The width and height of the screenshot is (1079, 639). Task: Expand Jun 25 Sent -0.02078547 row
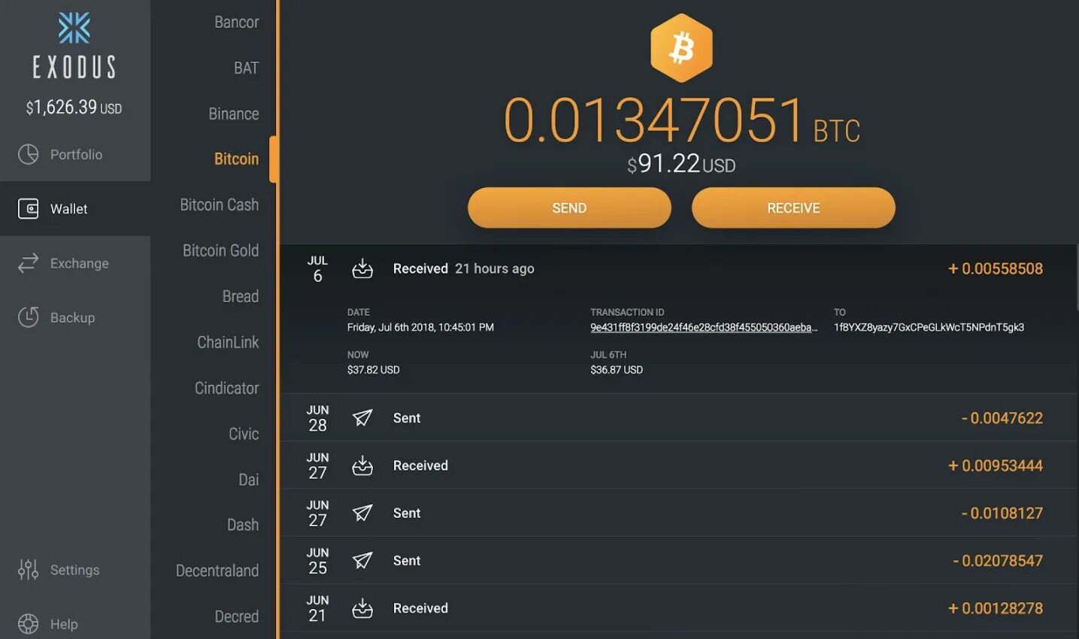pyautogui.click(x=677, y=560)
